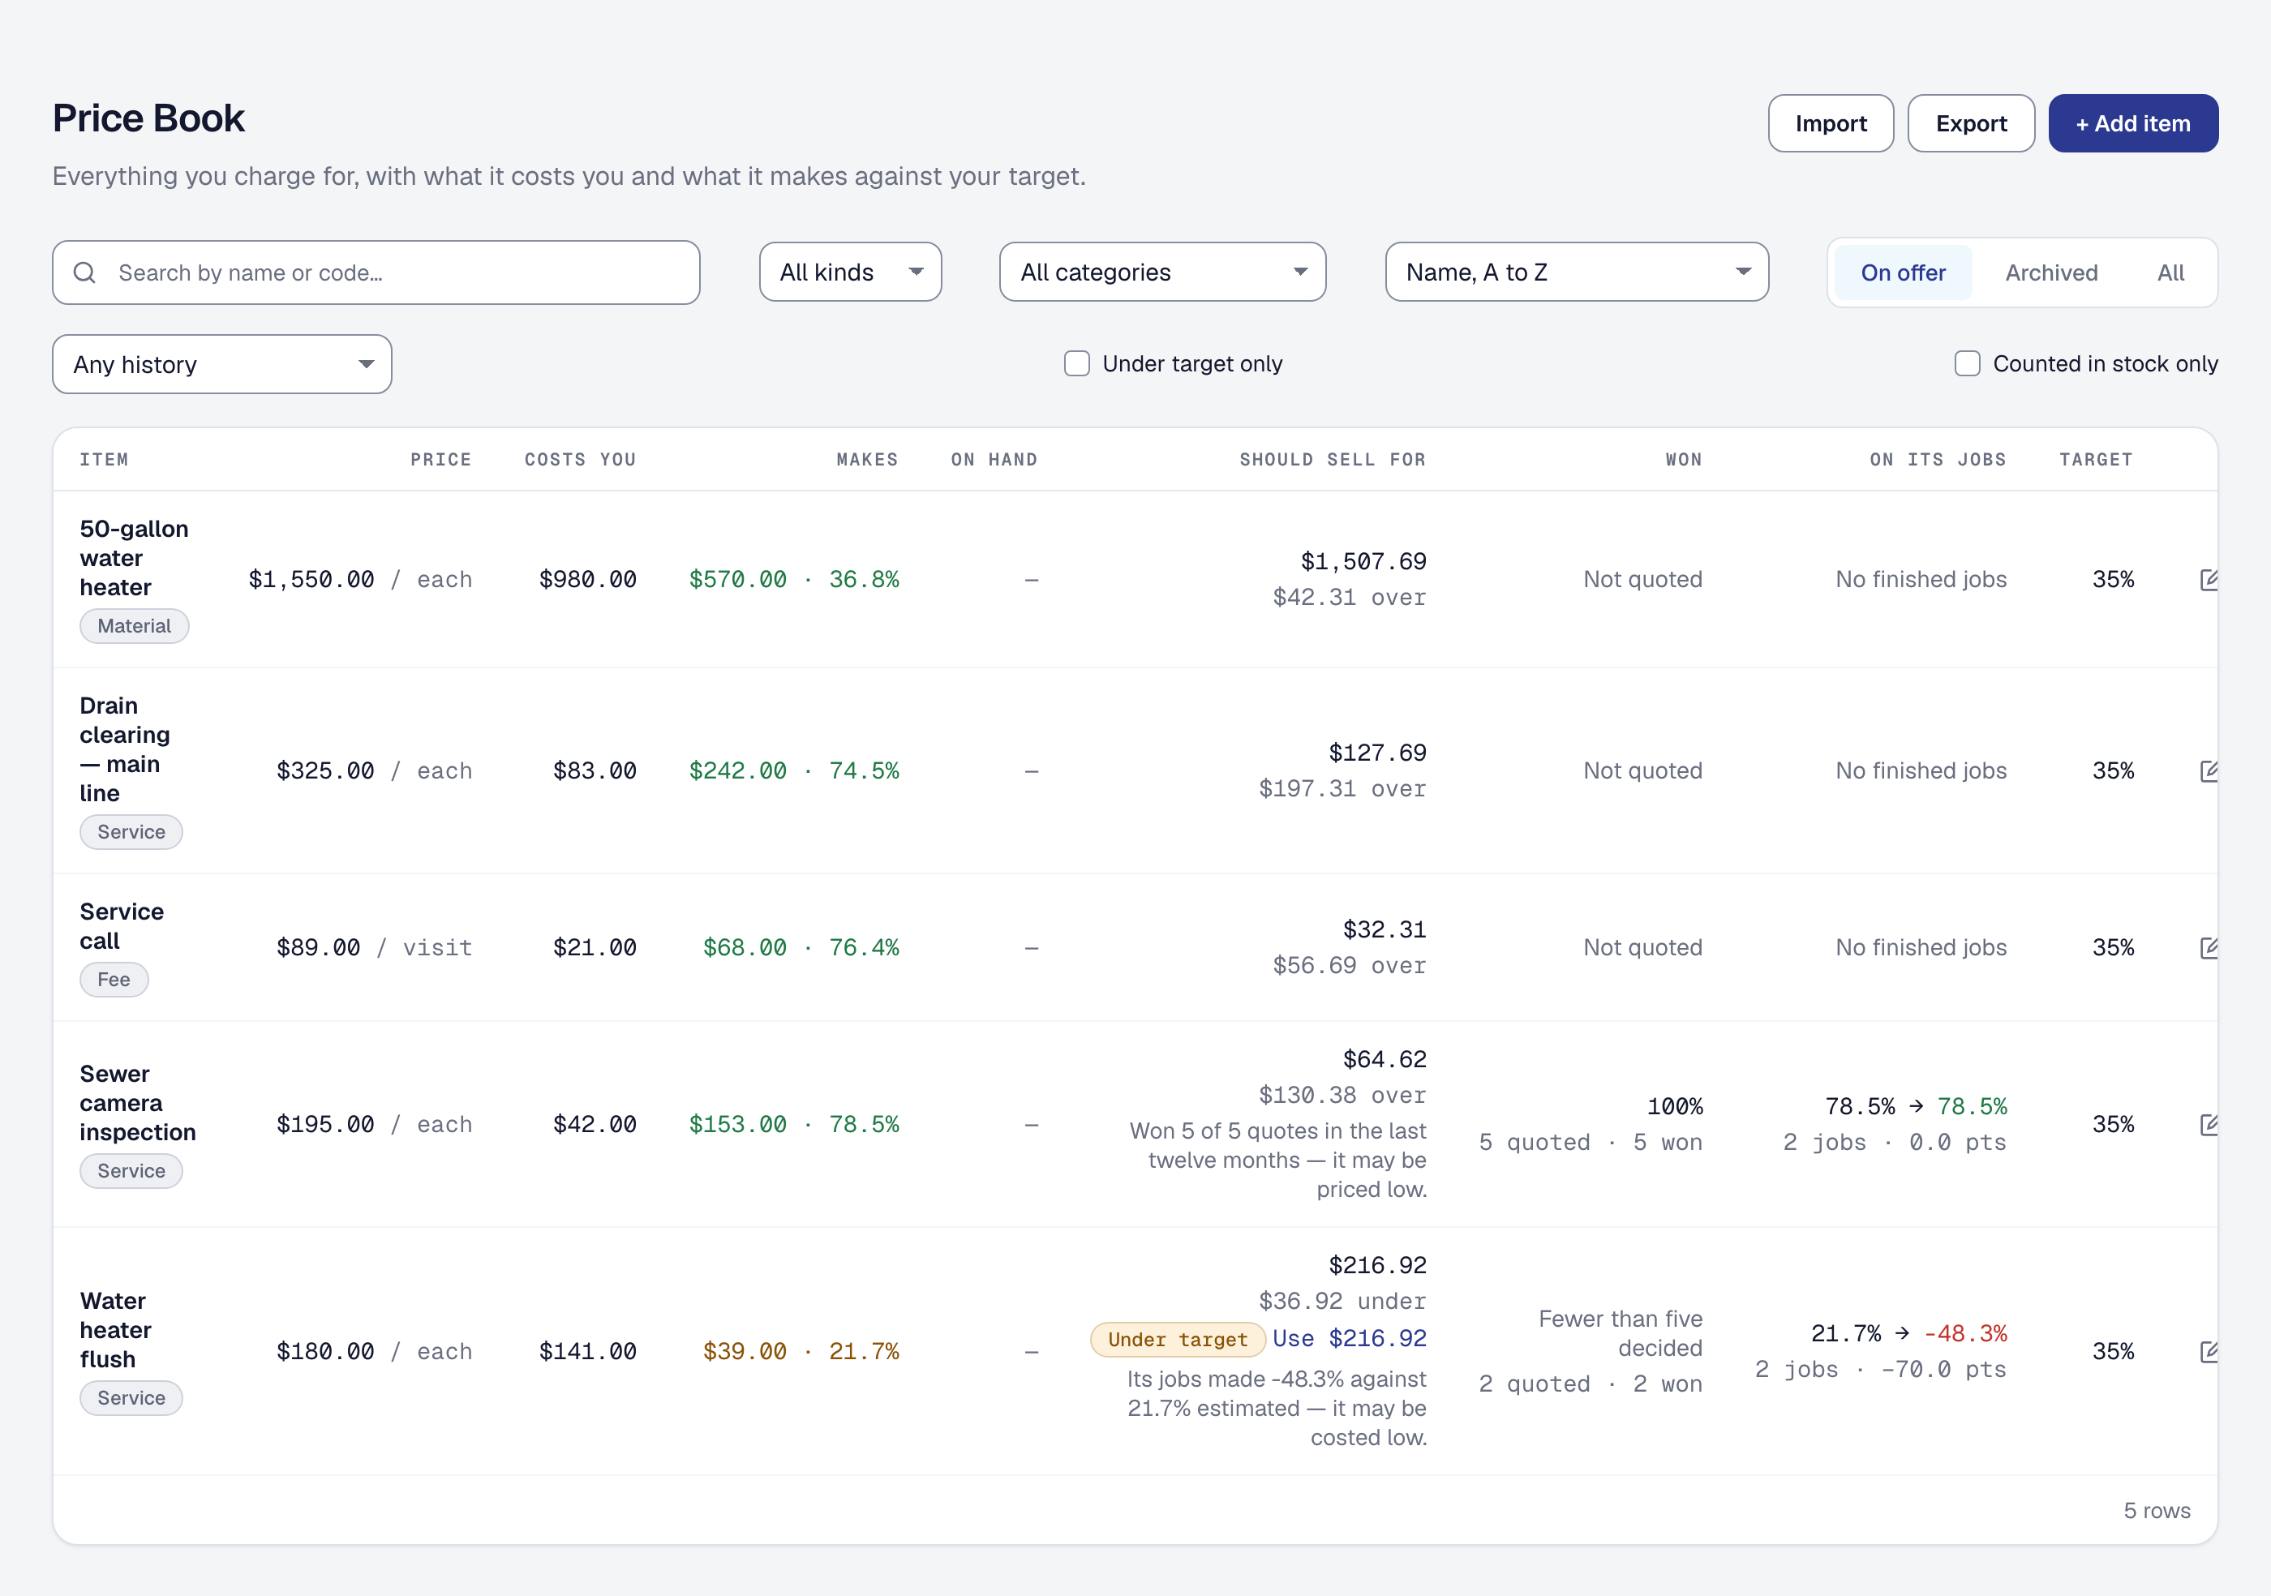
Task: Edit the 50-gallon water heater row
Action: (x=2208, y=580)
